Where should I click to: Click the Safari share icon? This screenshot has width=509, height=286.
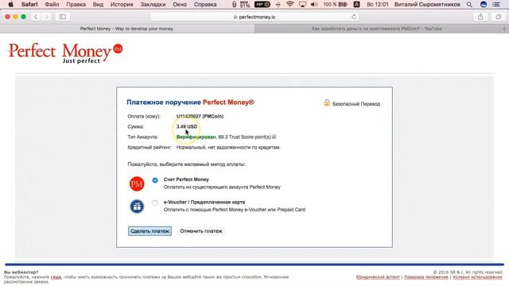(480, 17)
